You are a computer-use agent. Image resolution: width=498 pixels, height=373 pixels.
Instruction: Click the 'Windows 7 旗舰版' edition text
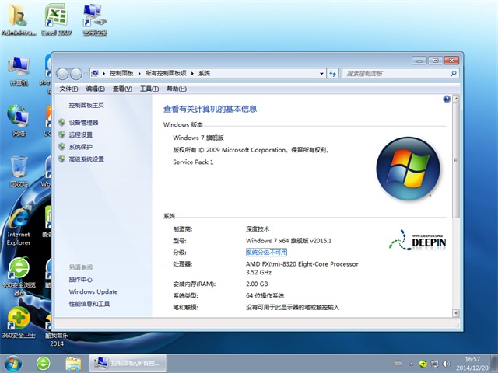[x=198, y=138]
